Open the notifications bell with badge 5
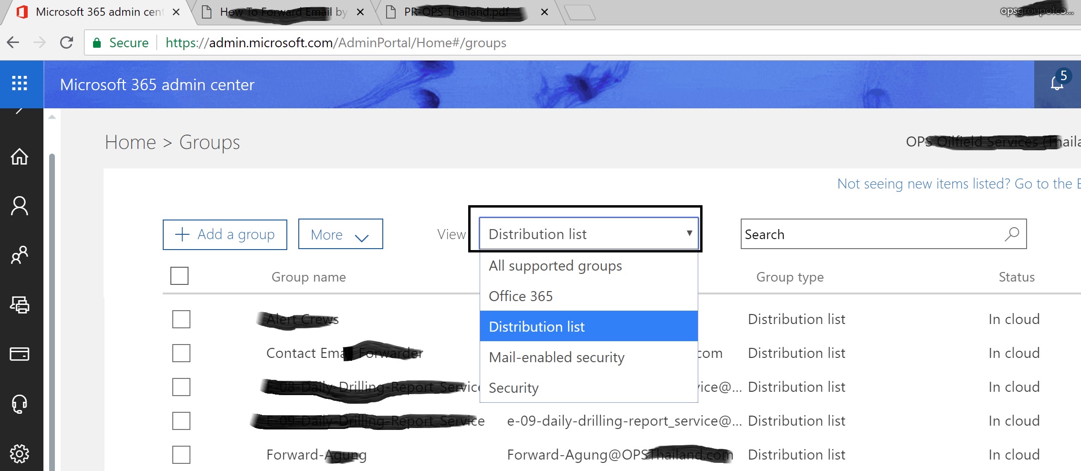1081x471 pixels. 1058,84
